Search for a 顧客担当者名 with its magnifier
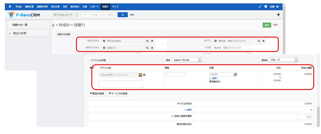Viewport: 321px width, 134px height. coord(147,48)
